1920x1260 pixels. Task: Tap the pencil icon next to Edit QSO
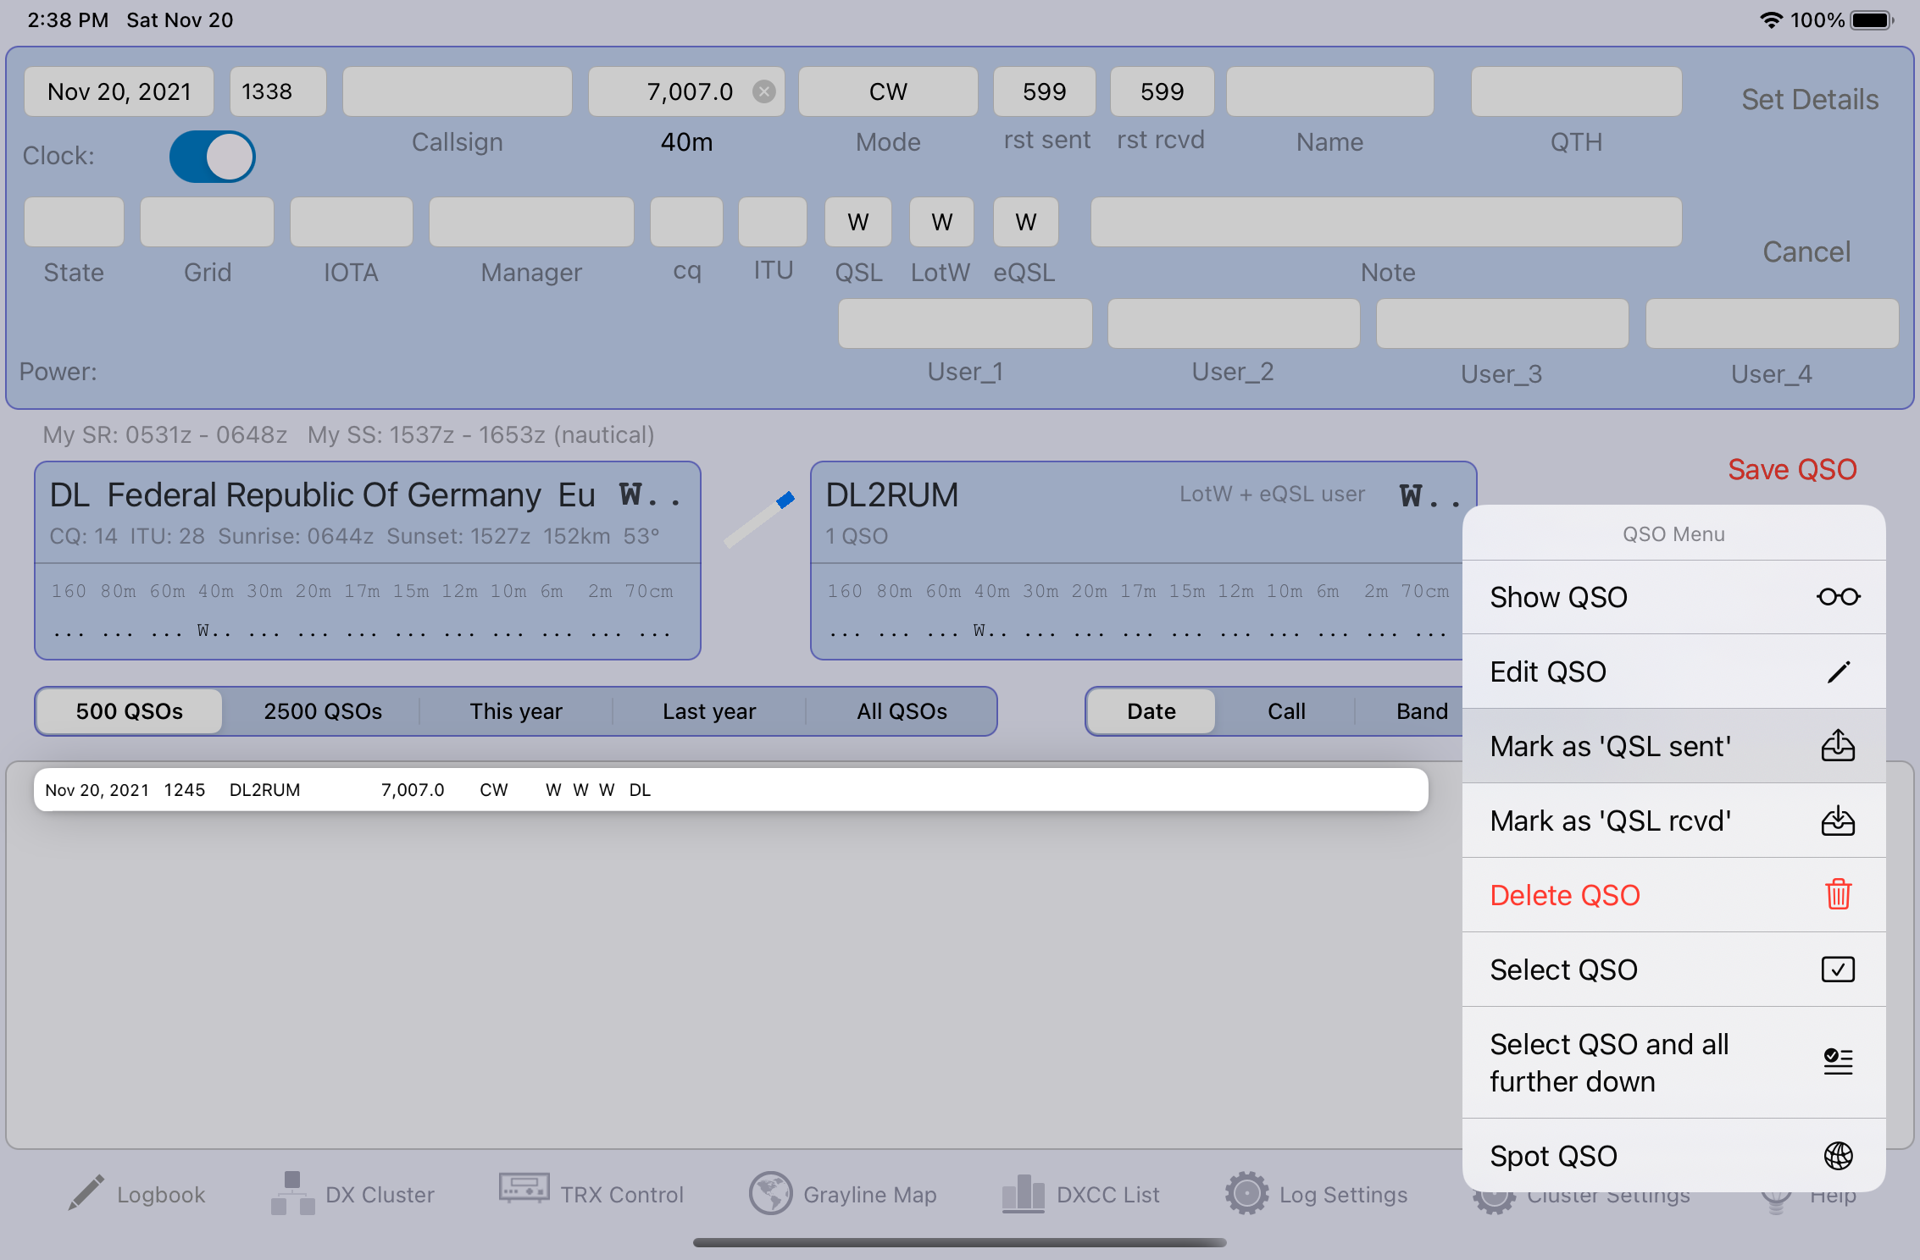1838,671
